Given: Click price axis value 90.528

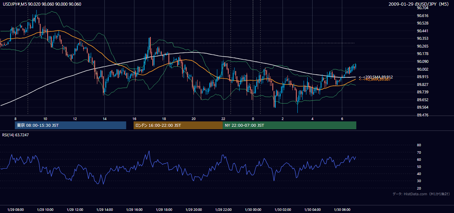Looking at the screenshot, I should 423,23.
